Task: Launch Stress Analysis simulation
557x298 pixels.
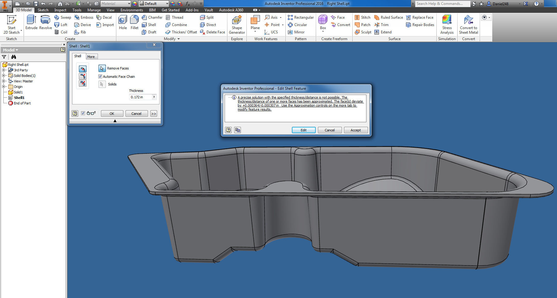Action: point(447,25)
